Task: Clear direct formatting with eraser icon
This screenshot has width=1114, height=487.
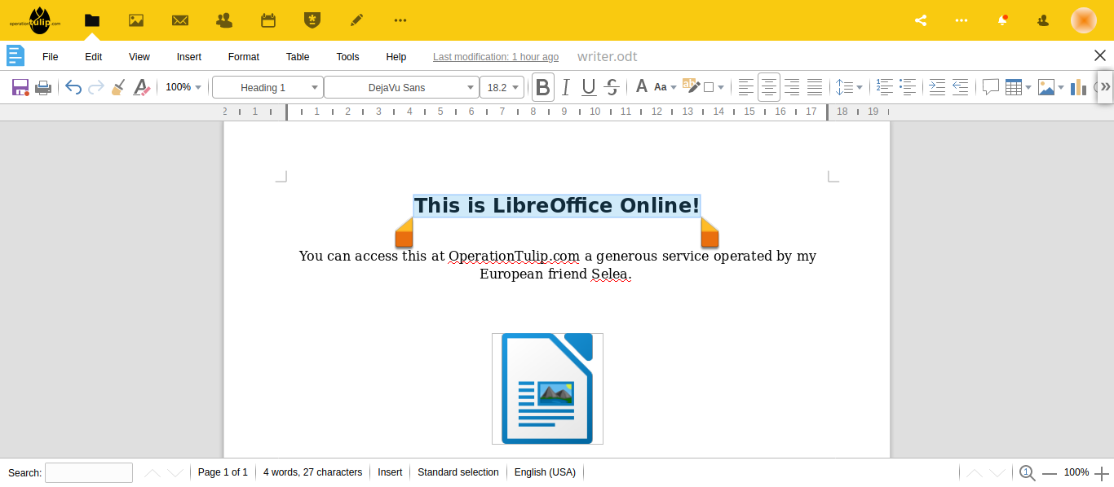Action: (x=142, y=87)
